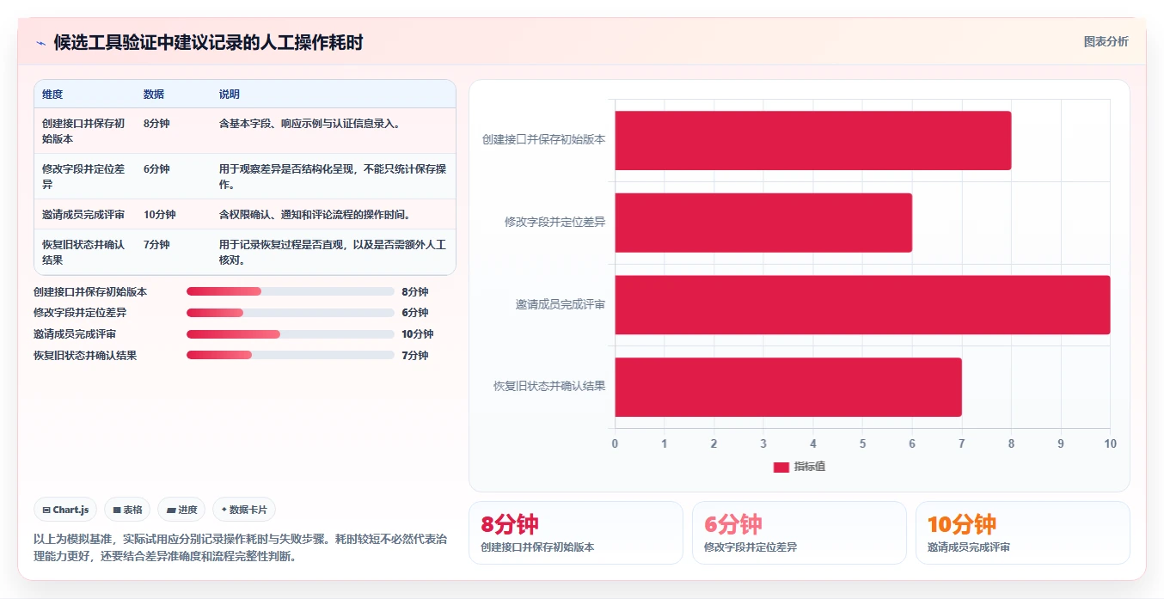Viewport: 1164px width, 599px height.
Task: Click the 修改字段并定位差异 progress bar
Action: [291, 313]
